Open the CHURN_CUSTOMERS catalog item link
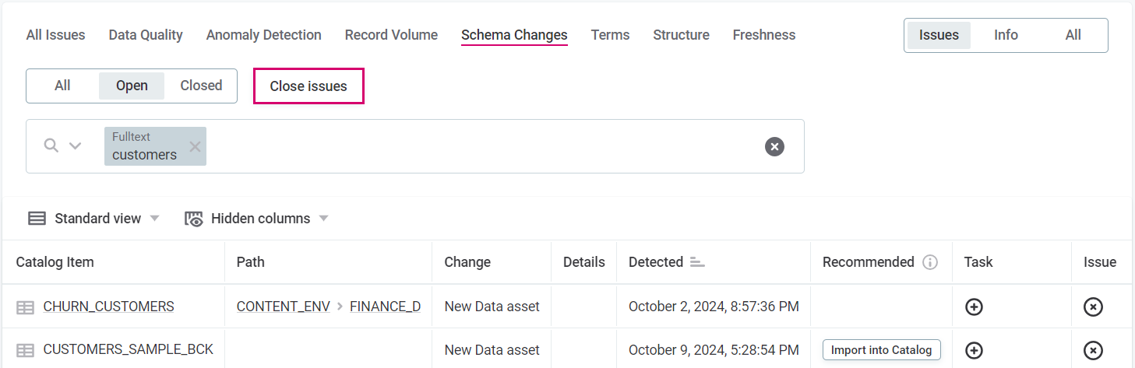 click(108, 307)
